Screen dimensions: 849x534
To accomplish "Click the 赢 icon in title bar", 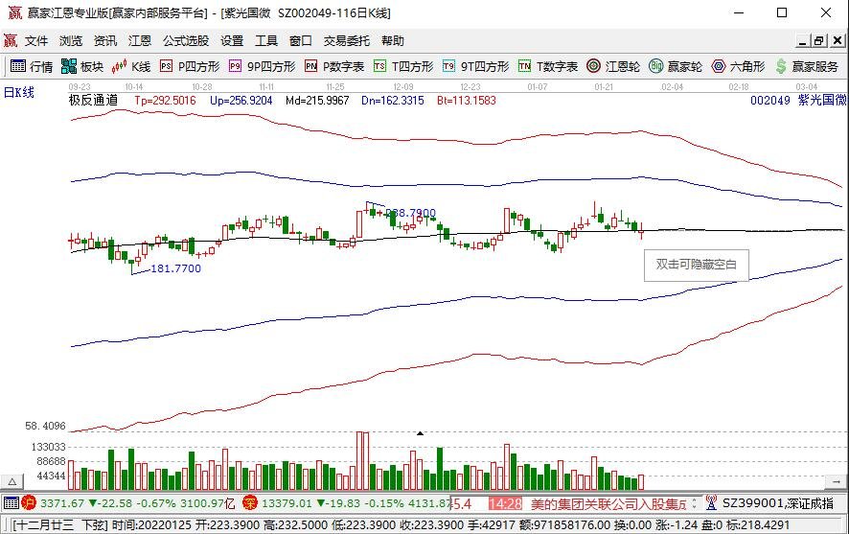I will point(14,12).
